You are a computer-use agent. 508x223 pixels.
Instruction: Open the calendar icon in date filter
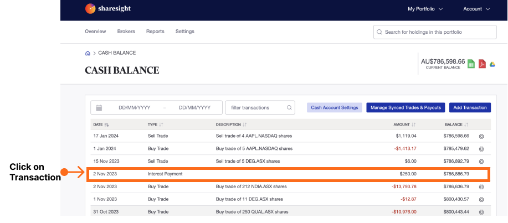pyautogui.click(x=99, y=108)
